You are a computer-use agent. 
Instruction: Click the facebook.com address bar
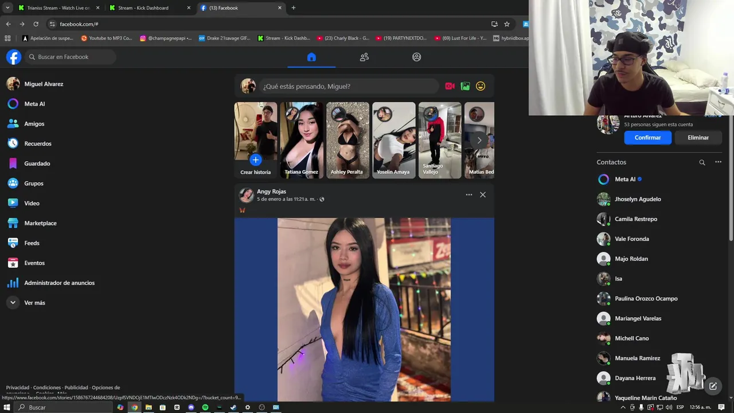click(x=270, y=24)
